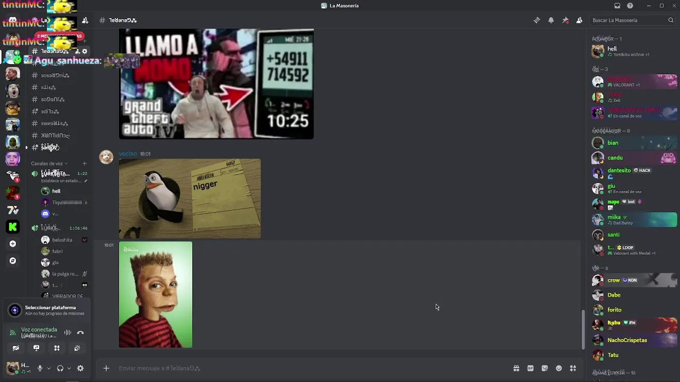Open member santi in member list
The width and height of the screenshot is (680, 382).
[635, 235]
